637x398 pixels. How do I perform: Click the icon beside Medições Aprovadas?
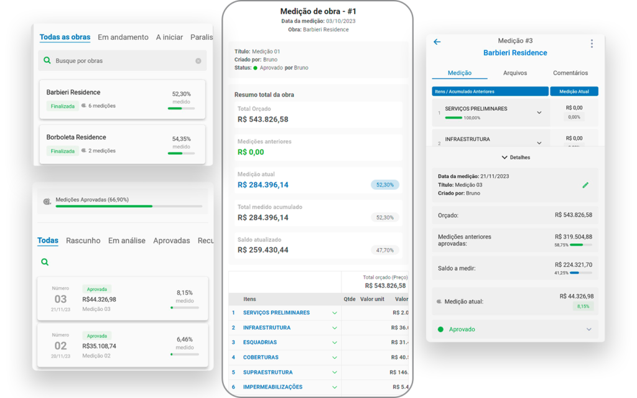click(x=47, y=201)
